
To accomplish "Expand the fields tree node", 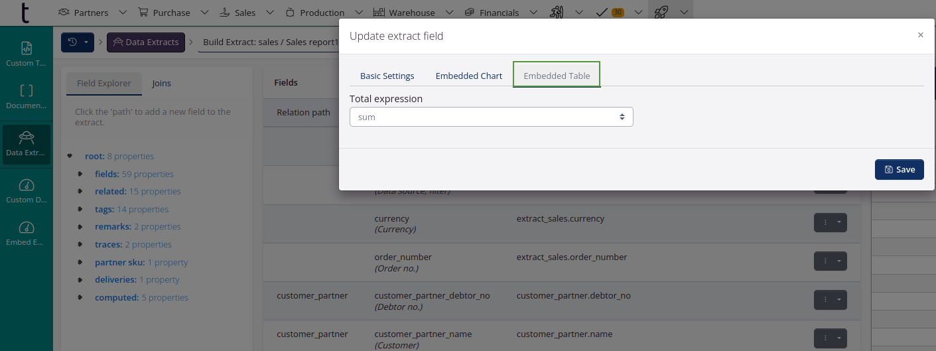I will [x=80, y=174].
